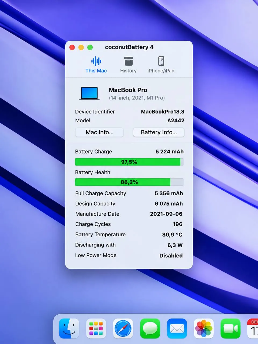Click the Design Capacity label
Image resolution: width=258 pixels, height=344 pixels.
tap(95, 204)
